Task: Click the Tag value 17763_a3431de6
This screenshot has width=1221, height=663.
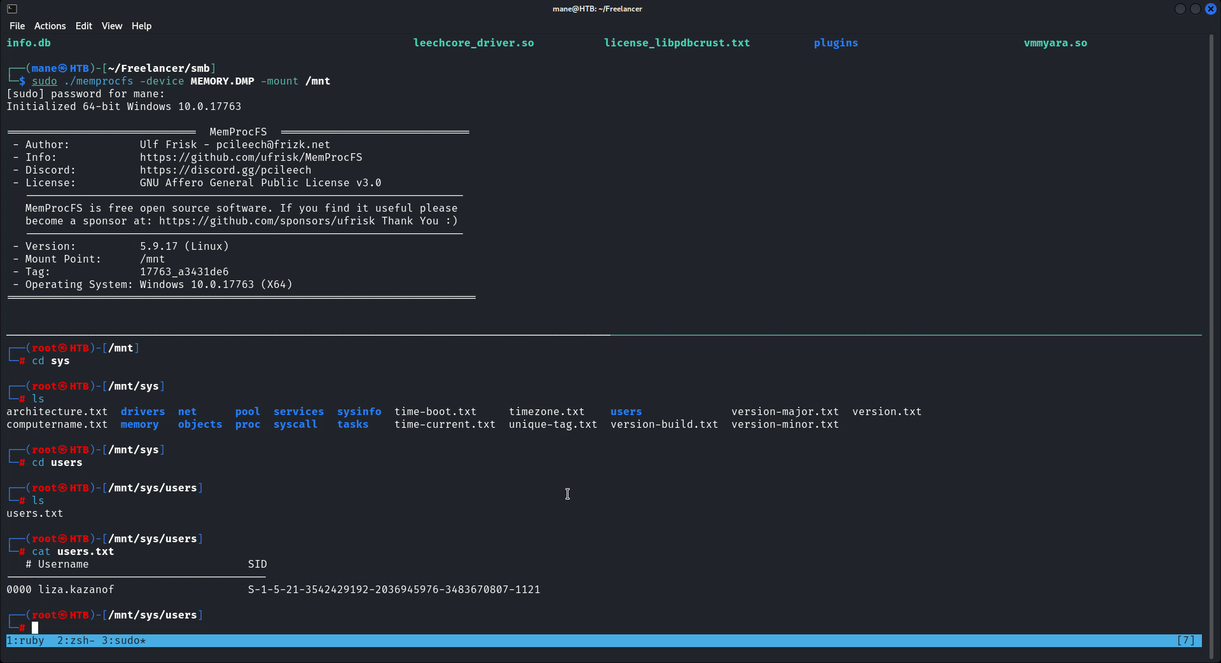Action: coord(184,272)
